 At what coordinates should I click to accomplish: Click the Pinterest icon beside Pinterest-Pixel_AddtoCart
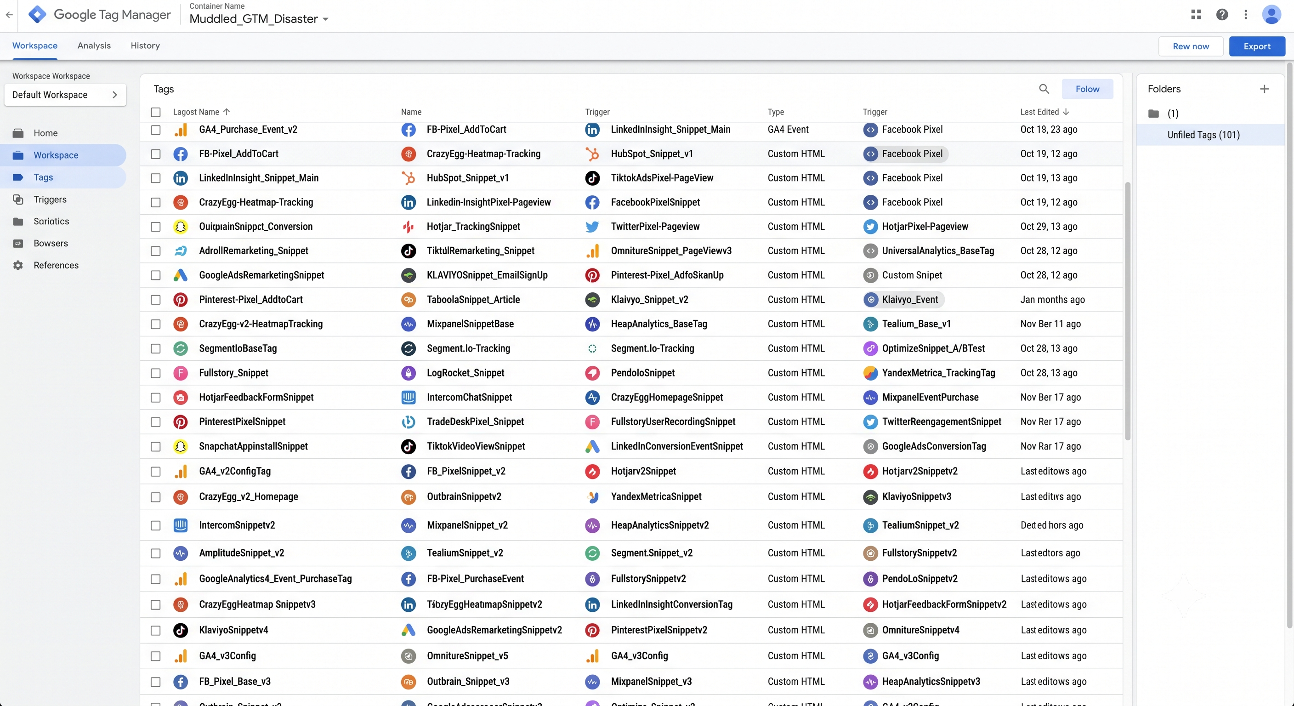(x=180, y=300)
